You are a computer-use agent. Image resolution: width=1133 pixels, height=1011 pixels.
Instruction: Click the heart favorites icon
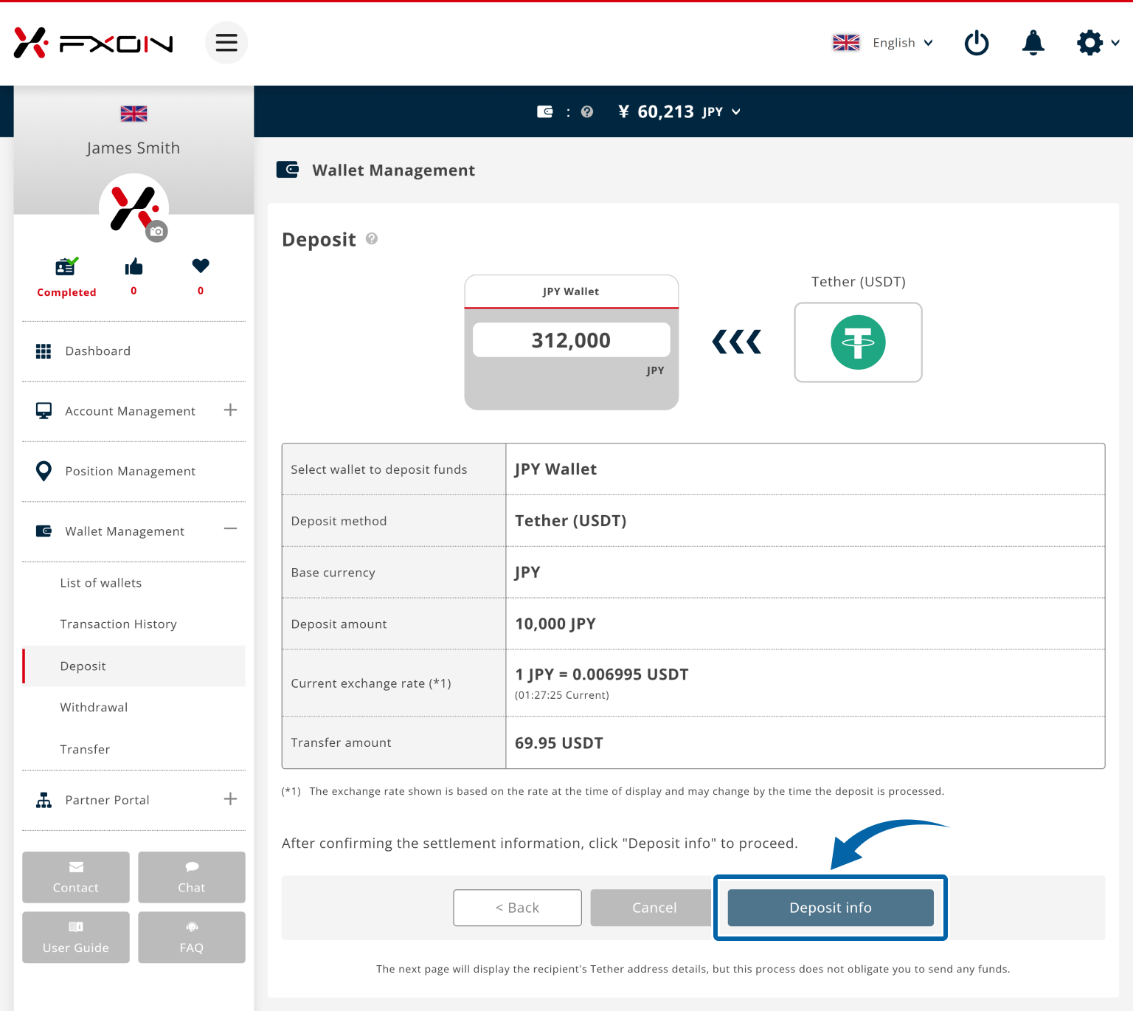pos(201,266)
